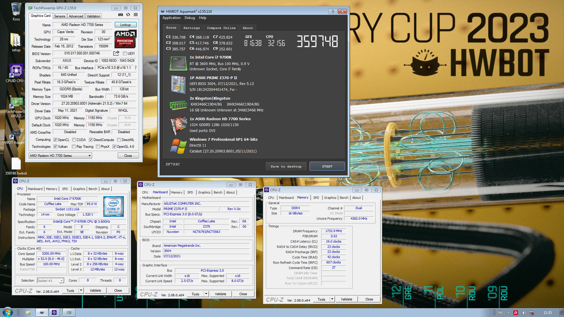
Task: Open AMD Radeon tray icon
Action: [x=516, y=313]
